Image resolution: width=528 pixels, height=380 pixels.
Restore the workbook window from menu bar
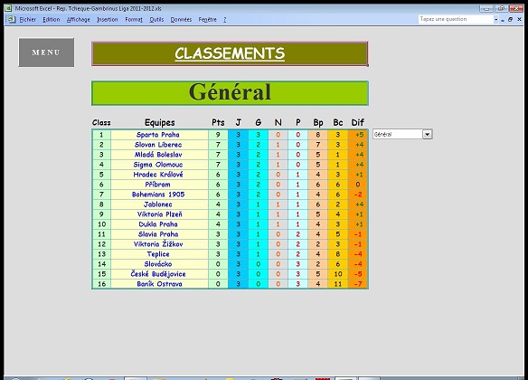point(511,20)
